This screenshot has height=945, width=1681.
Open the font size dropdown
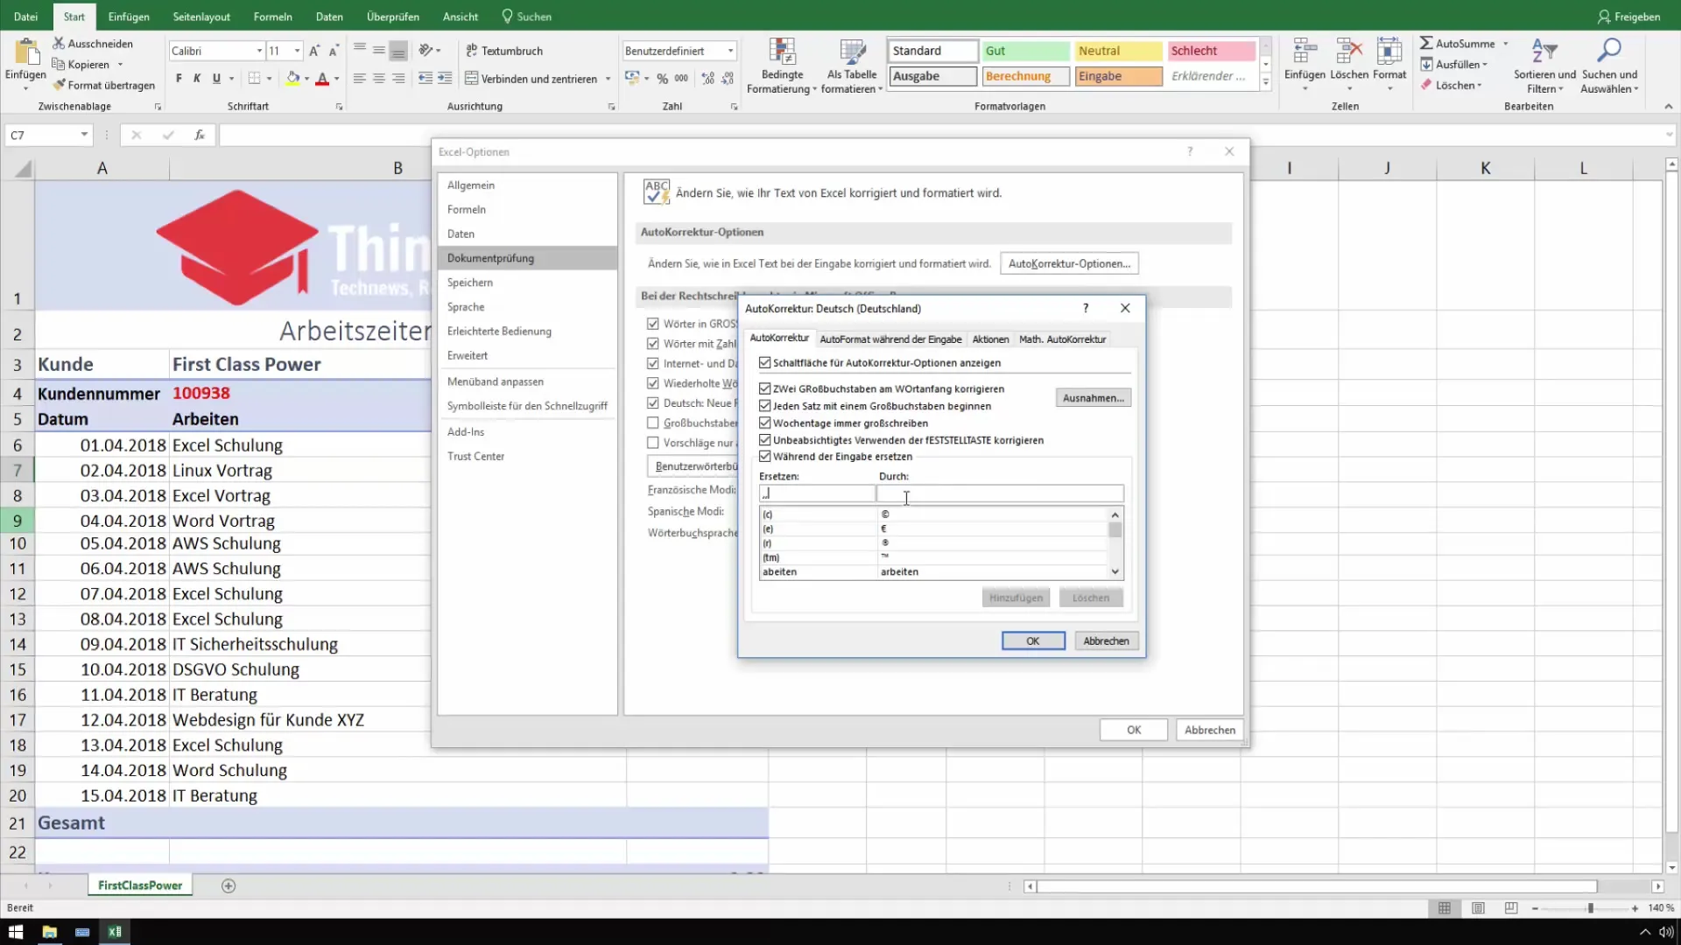297,51
